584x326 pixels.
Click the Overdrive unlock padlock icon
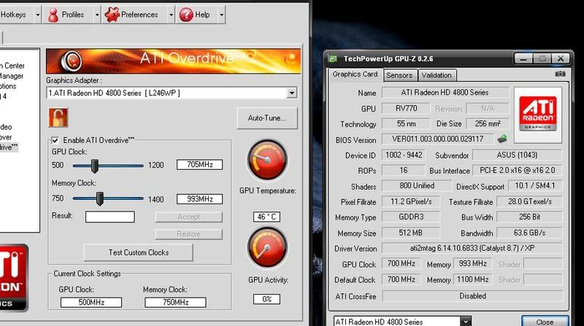[x=58, y=117]
